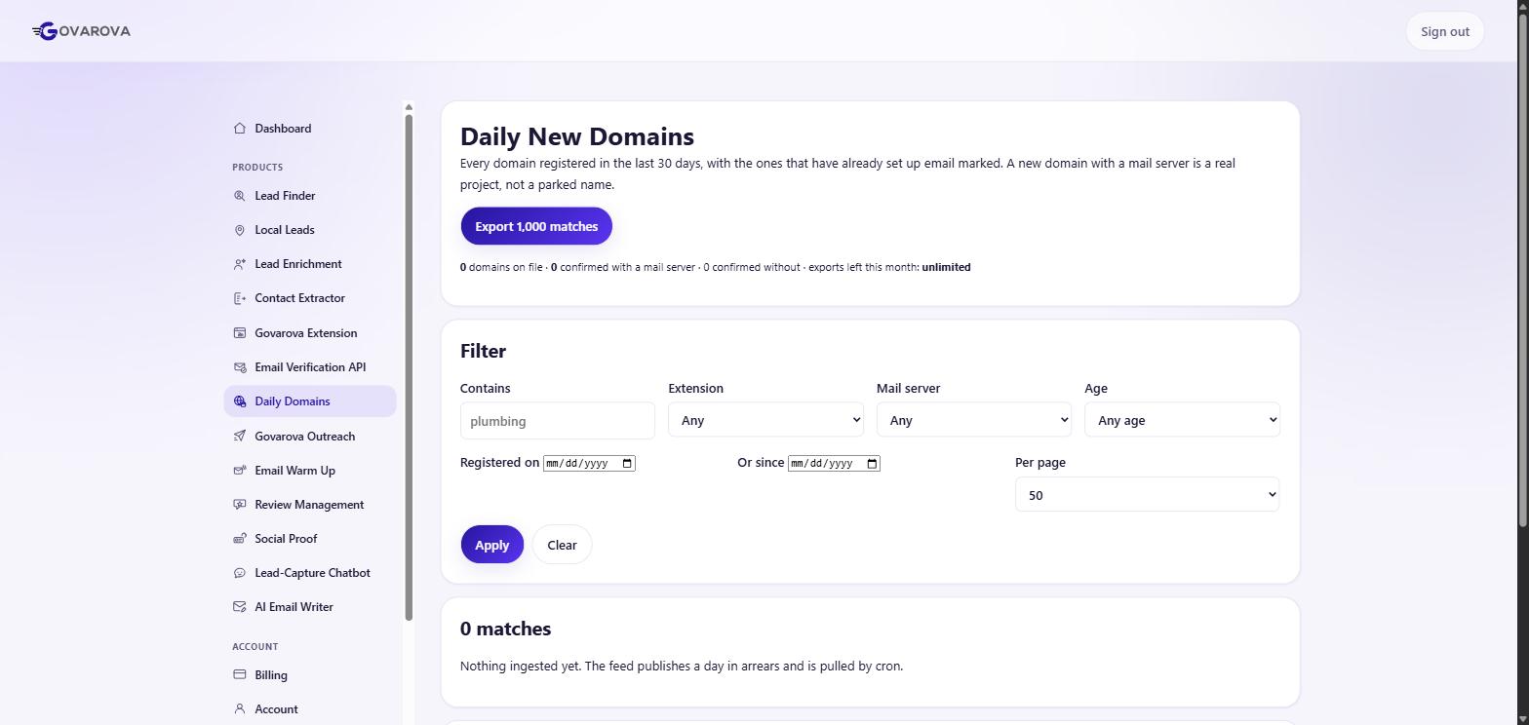1529x725 pixels.
Task: Click the AI Email Writer icon
Action: point(240,607)
